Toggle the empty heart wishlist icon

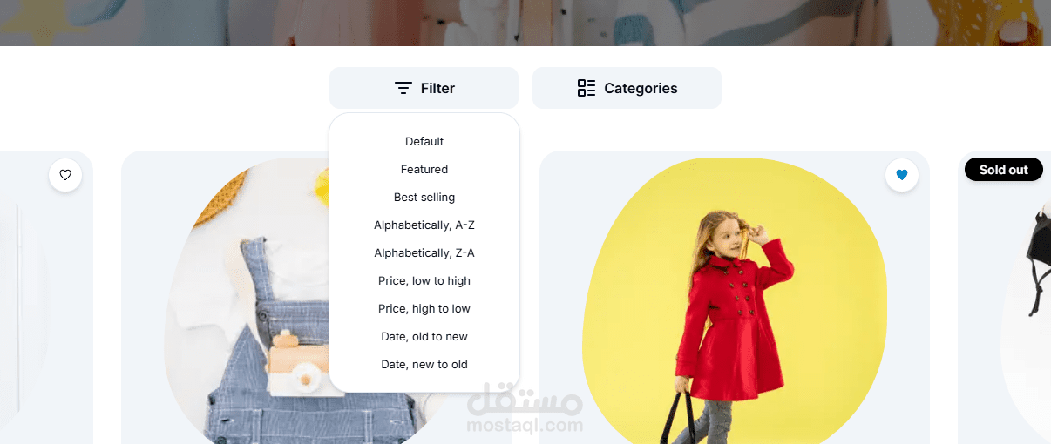coord(65,175)
